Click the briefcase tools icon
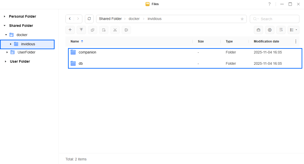This screenshot has height=164, width=304. (x=258, y=30)
